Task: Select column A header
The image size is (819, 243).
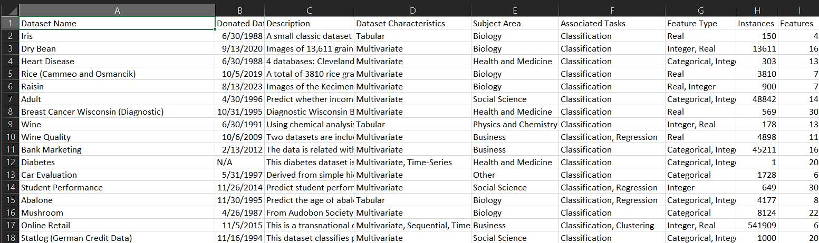Action: click(117, 10)
